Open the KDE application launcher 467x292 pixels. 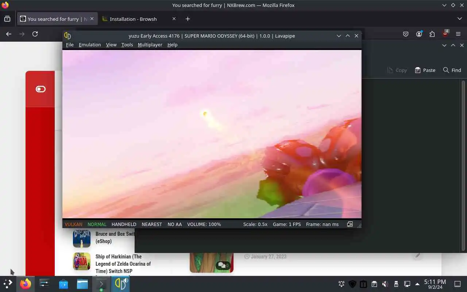coord(8,284)
